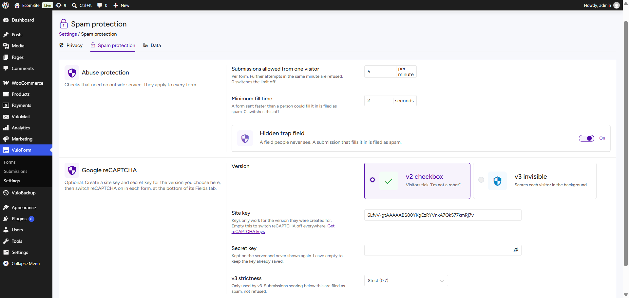
Task: Open WooCommerce in sidebar
Action: (x=26, y=83)
